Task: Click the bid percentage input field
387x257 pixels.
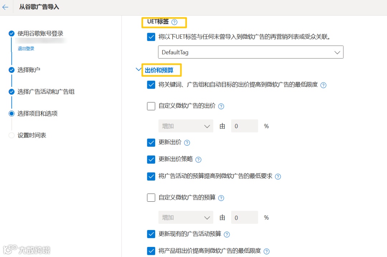Action: click(245, 126)
